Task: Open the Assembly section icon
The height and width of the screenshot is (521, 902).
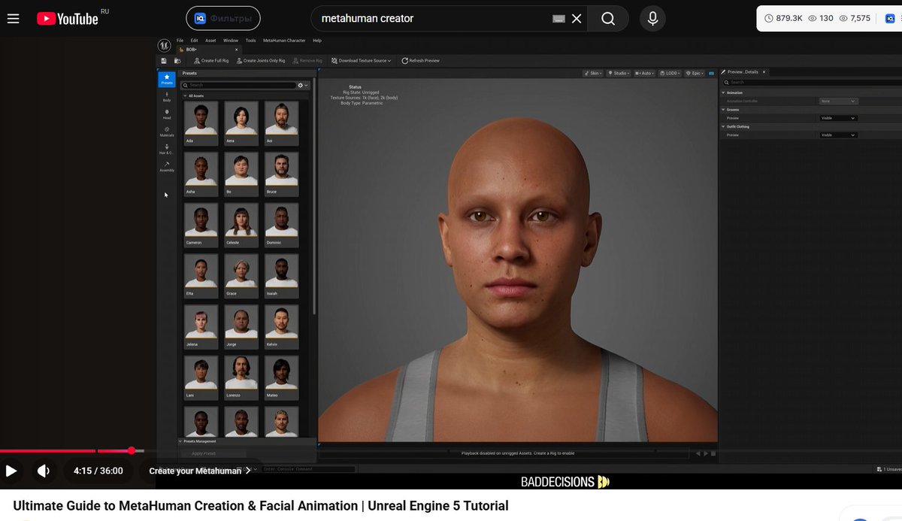Action: (x=167, y=165)
